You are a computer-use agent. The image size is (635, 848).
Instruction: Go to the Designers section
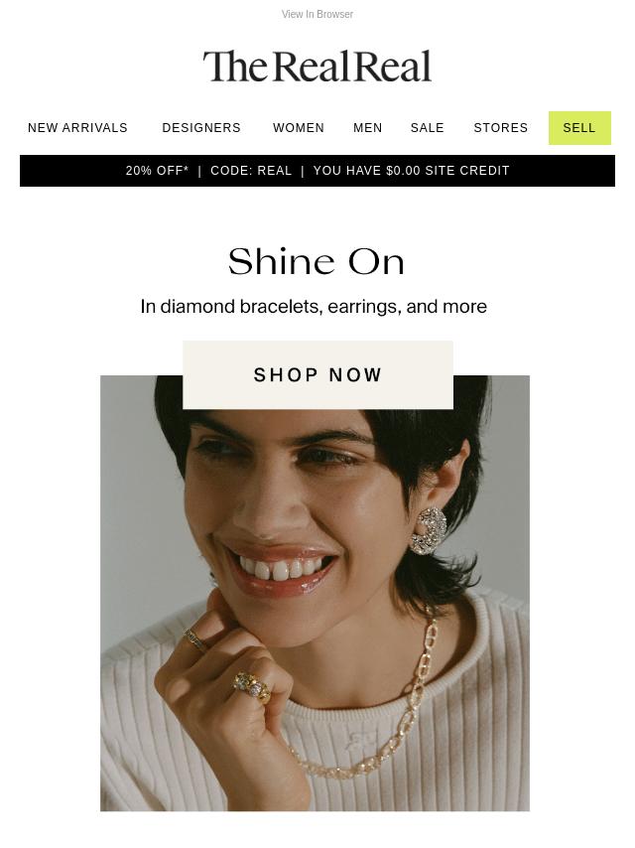point(201,128)
